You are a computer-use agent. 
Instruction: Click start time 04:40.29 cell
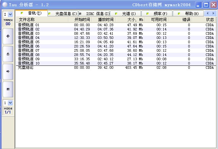click(x=82, y=29)
